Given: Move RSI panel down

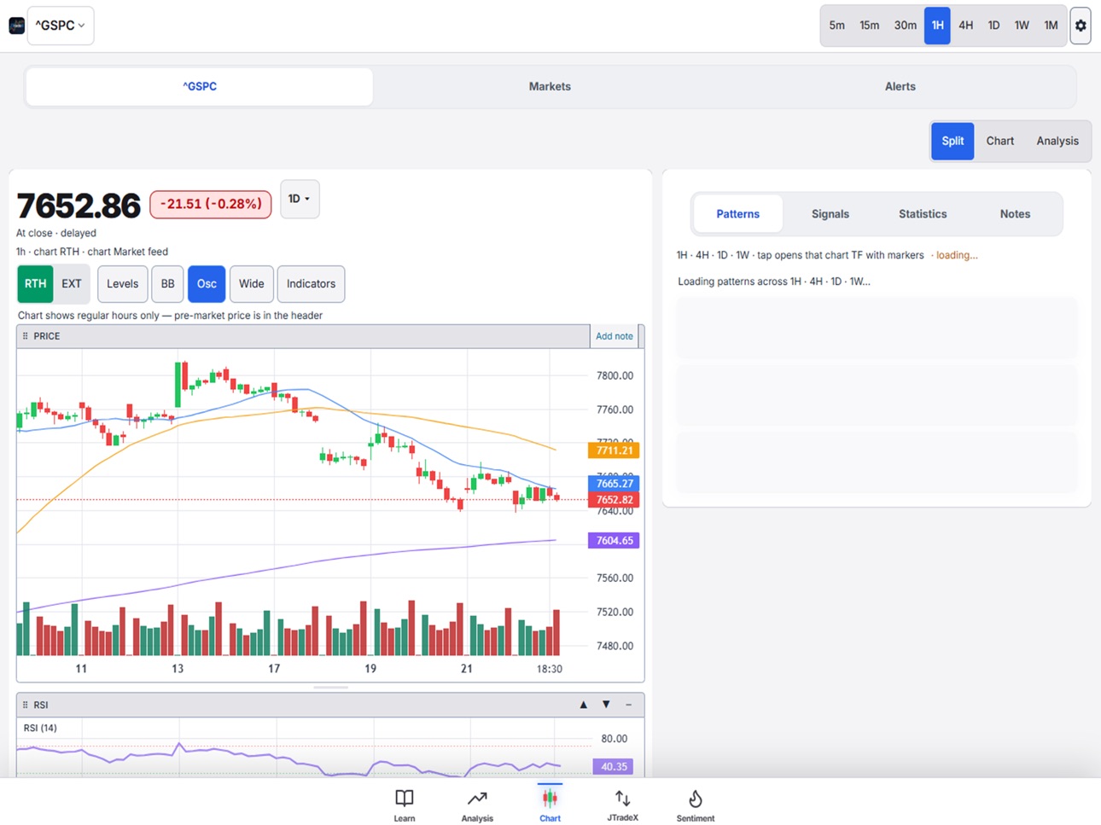Looking at the screenshot, I should coord(606,705).
